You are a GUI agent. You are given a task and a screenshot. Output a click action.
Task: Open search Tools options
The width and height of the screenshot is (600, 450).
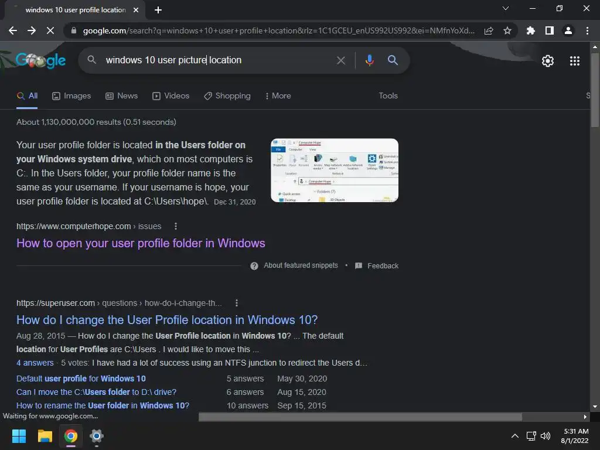tap(388, 96)
